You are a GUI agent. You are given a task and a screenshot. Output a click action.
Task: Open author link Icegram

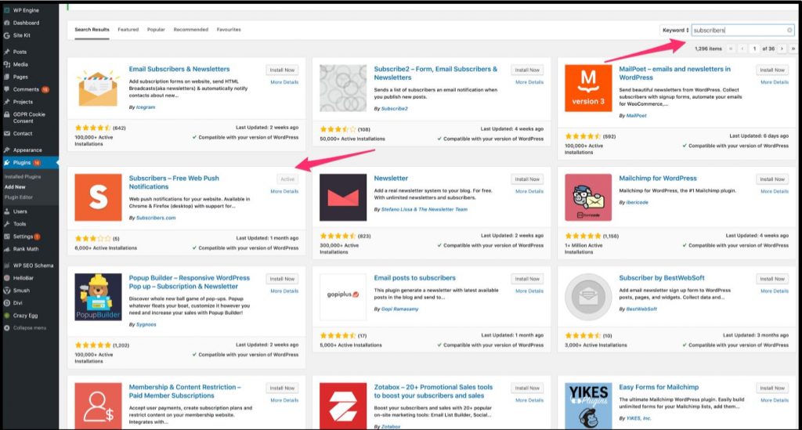click(146, 107)
